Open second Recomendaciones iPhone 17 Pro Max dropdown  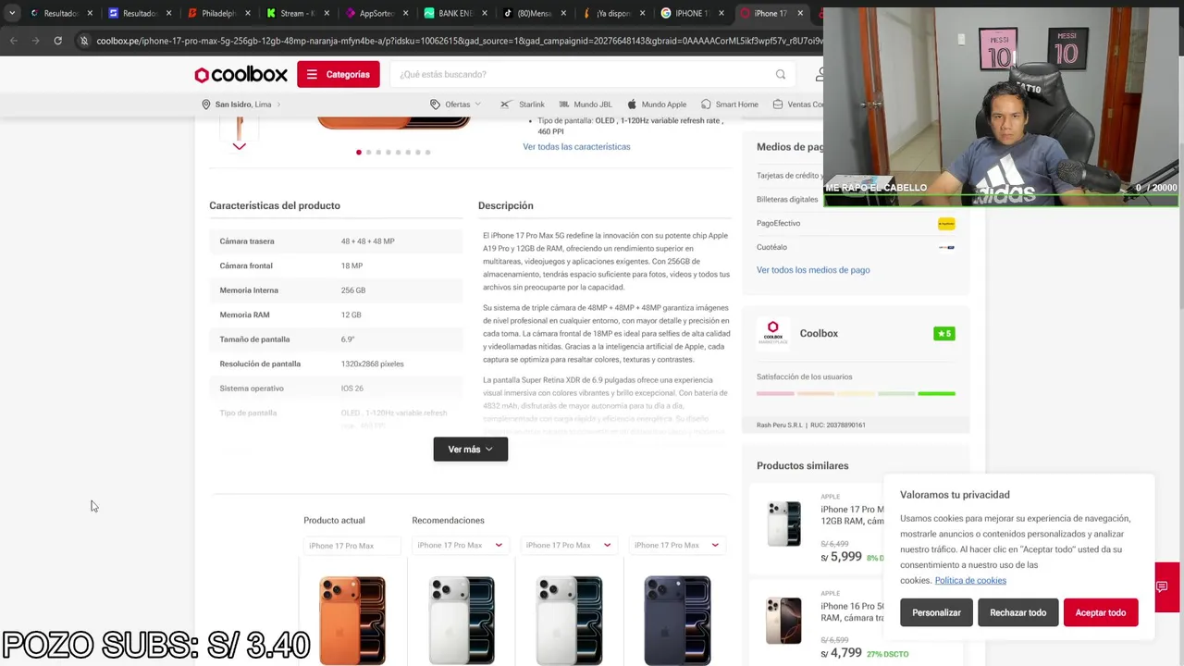point(570,546)
